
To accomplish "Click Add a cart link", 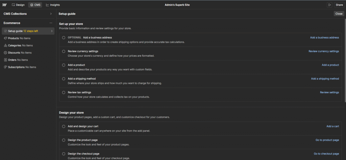I will point(333,127).
